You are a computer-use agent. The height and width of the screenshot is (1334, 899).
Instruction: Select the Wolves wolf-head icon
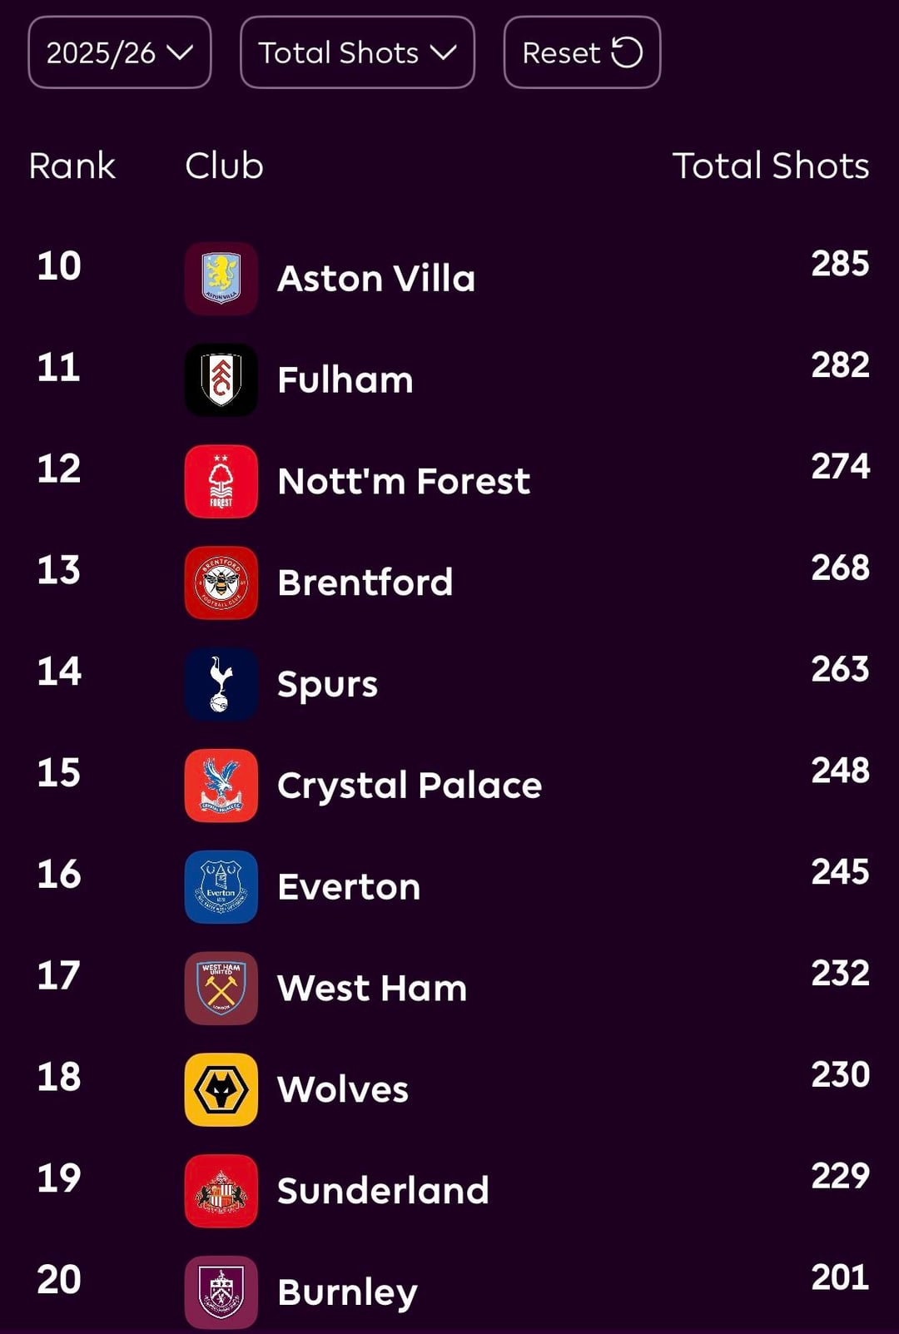221,1089
